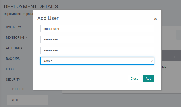Focus the first password field
The width and height of the screenshot is (181, 107).
pos(97,40)
